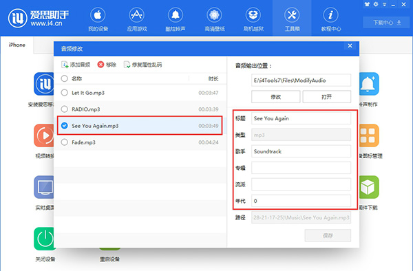Click the 路径 path field
The height and width of the screenshot is (271, 413).
301,217
